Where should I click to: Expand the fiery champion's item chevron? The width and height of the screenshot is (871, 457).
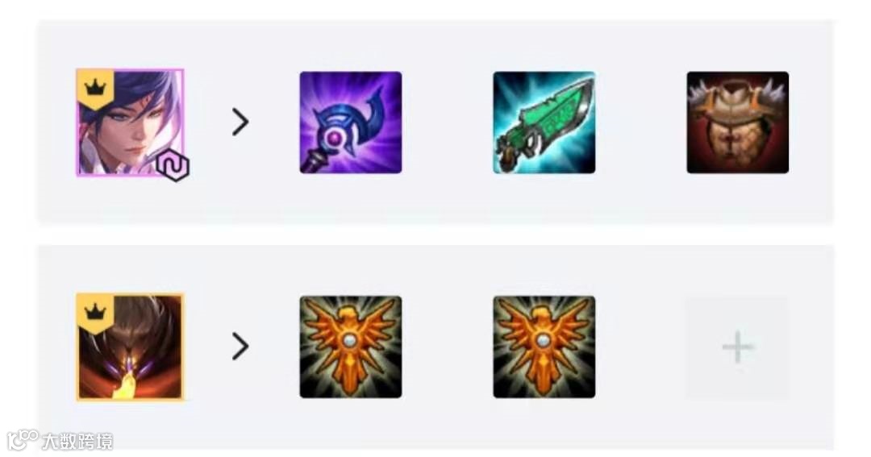point(240,347)
